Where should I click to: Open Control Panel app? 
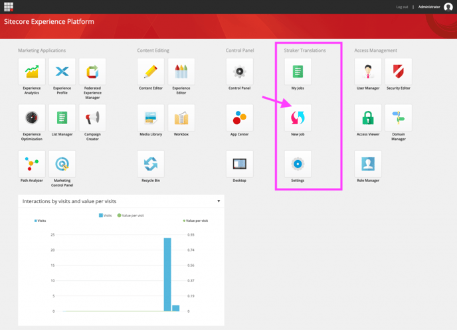(240, 71)
